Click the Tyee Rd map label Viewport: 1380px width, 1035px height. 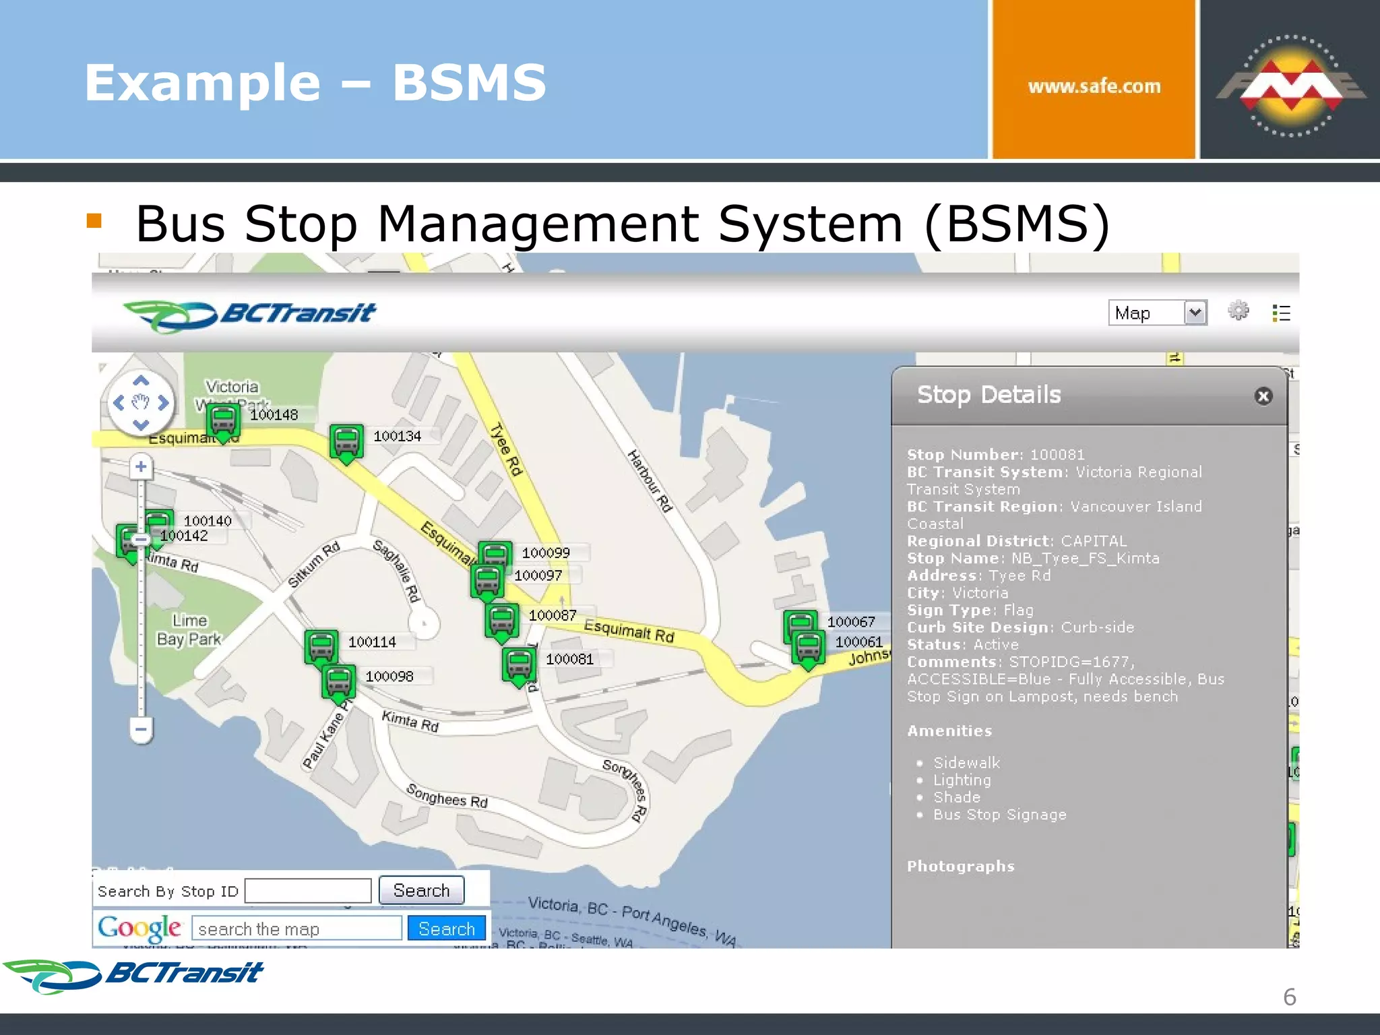click(506, 449)
